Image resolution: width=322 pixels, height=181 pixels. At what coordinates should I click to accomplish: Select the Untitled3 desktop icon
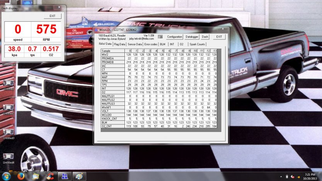click(9, 134)
